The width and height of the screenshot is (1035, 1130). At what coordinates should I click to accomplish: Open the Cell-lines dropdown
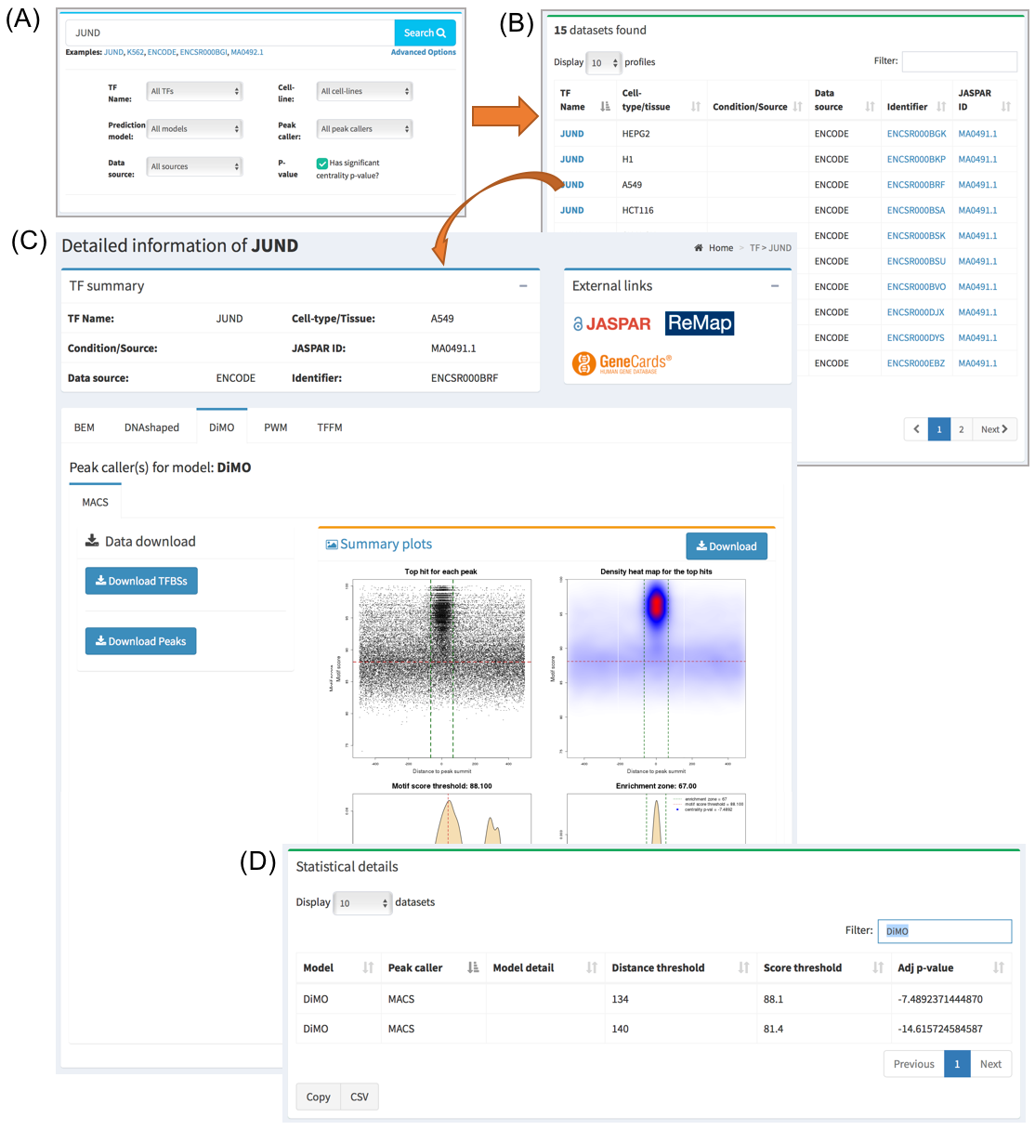click(x=364, y=91)
